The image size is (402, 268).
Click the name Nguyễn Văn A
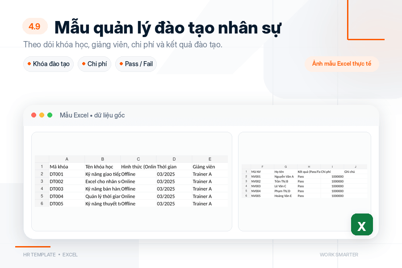[x=285, y=177]
